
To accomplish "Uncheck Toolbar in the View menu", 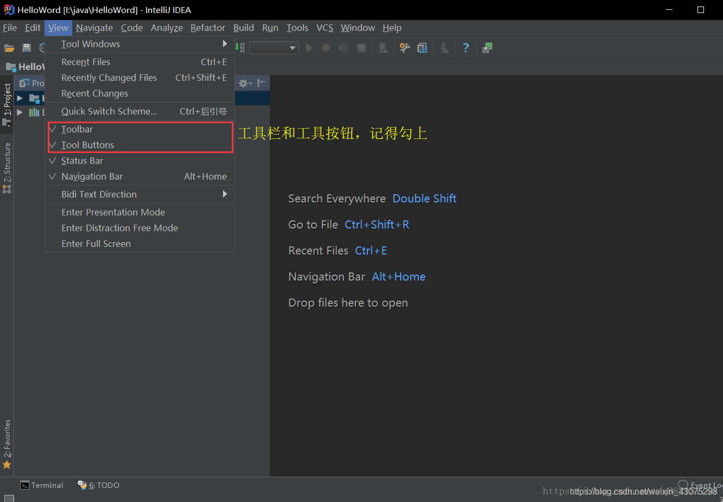I will tap(140, 129).
